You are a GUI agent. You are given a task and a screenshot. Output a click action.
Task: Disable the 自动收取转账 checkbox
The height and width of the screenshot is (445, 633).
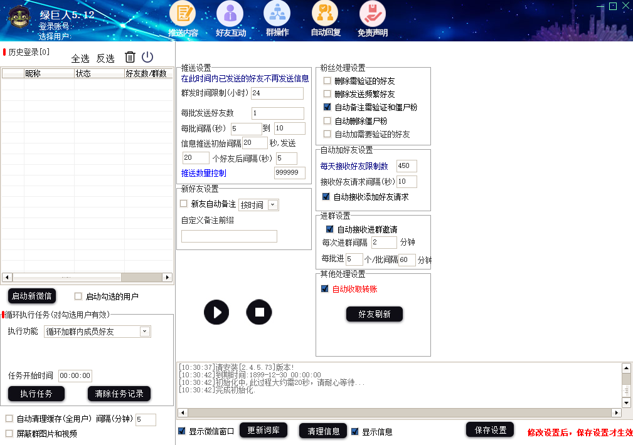coord(324,288)
